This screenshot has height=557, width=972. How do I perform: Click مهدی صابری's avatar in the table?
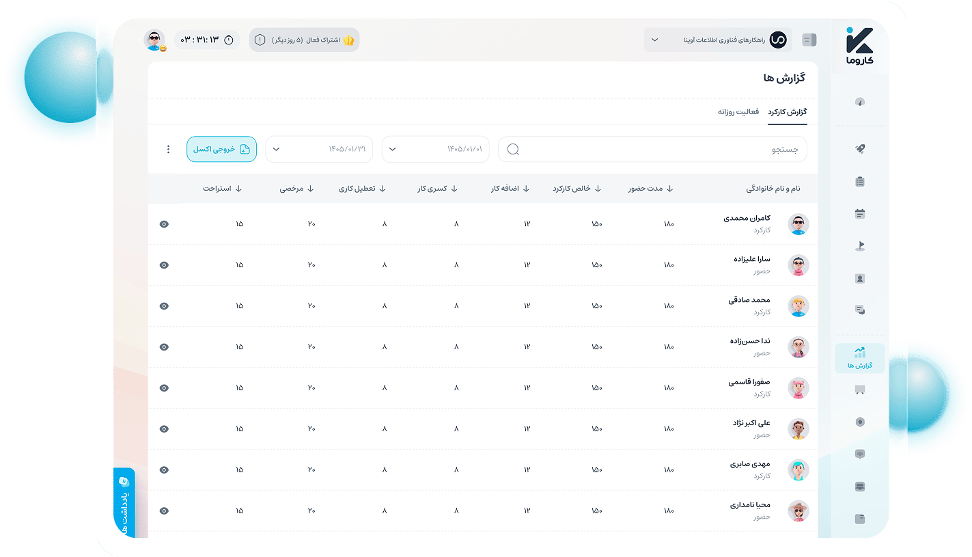pyautogui.click(x=798, y=470)
